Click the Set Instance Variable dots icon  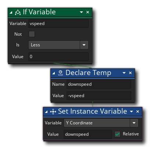[53, 111]
